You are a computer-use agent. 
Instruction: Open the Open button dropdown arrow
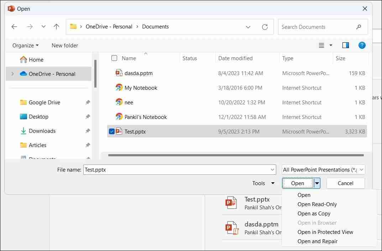click(316, 183)
